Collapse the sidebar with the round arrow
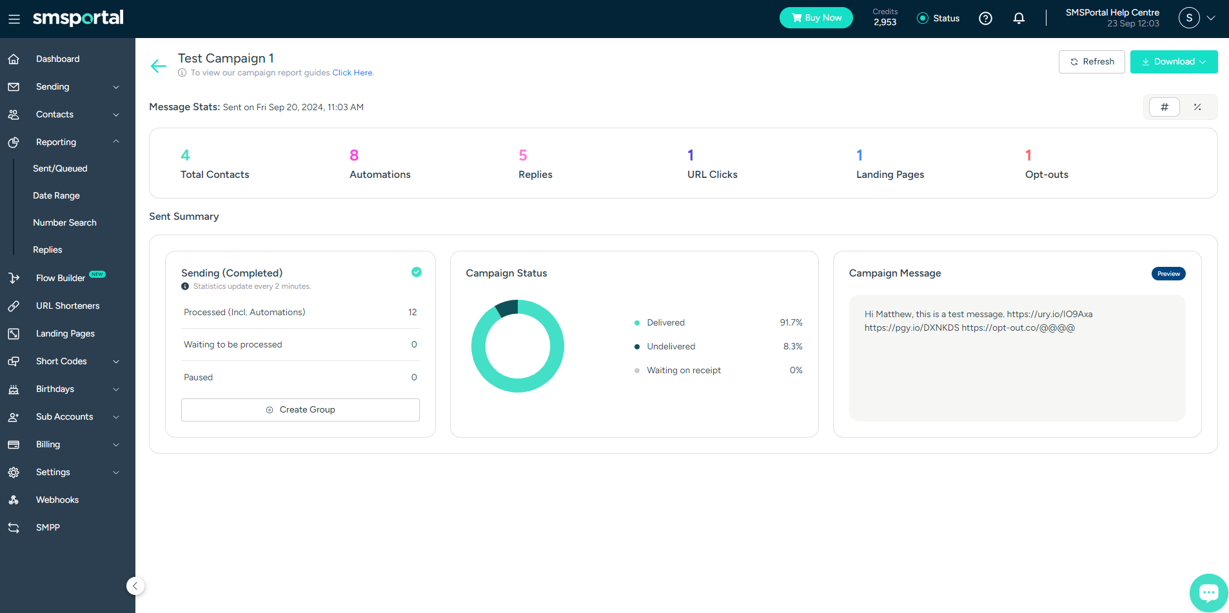1229x613 pixels. coord(135,586)
